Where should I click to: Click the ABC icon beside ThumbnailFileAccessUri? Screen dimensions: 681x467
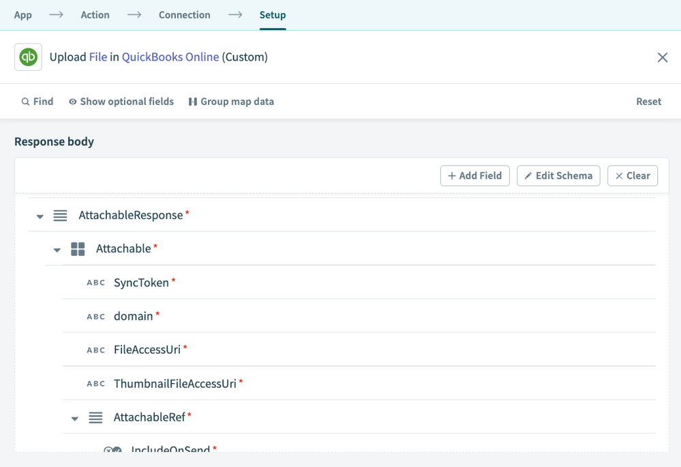96,384
